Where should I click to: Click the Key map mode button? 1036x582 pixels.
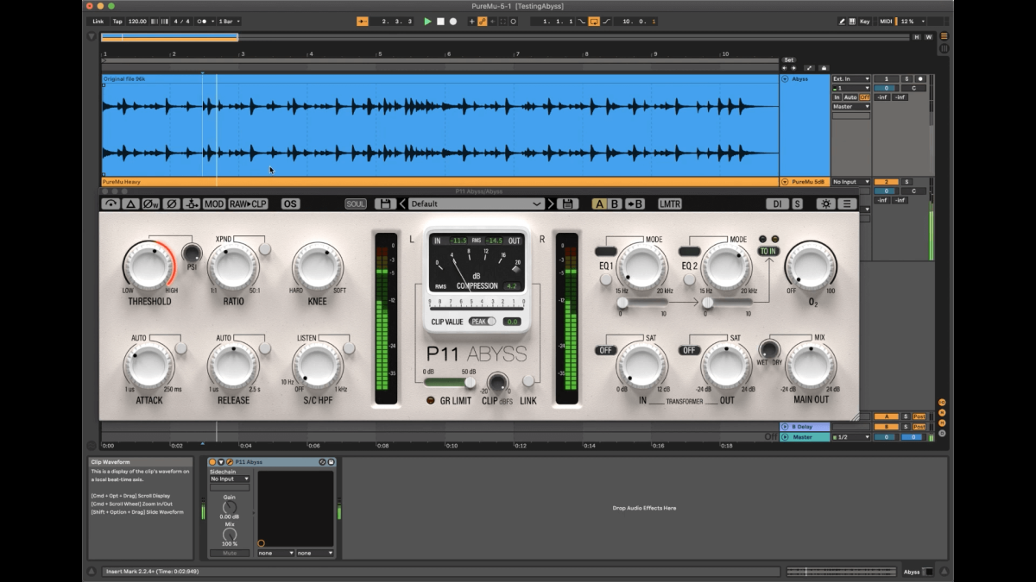pyautogui.click(x=864, y=21)
